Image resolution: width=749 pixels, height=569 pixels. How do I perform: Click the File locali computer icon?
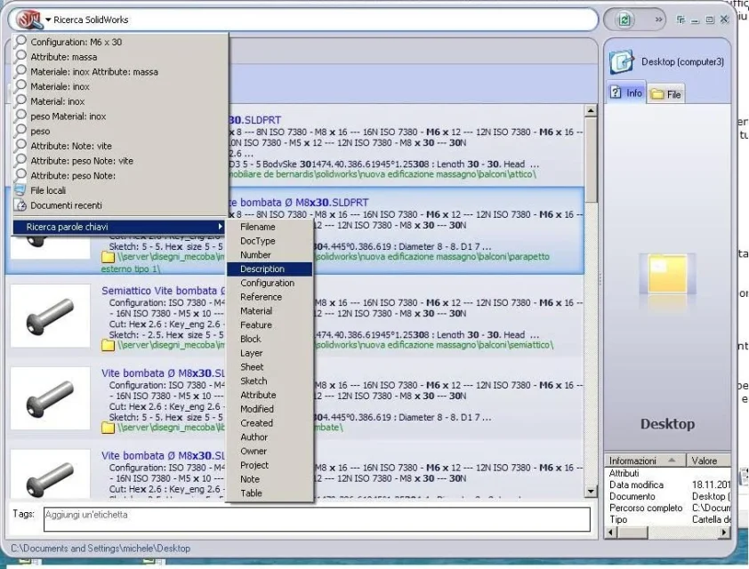(20, 190)
